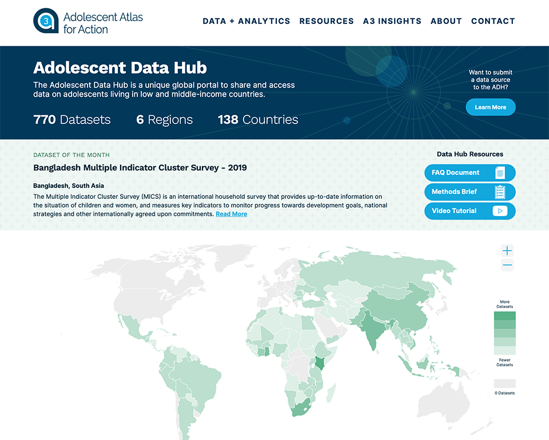The height and width of the screenshot is (440, 549).
Task: Click the darkest green legend swatch
Action: coord(504,316)
